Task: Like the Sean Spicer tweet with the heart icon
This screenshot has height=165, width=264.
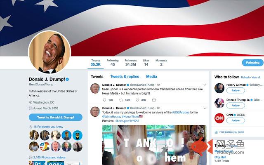Action: coord(137,100)
